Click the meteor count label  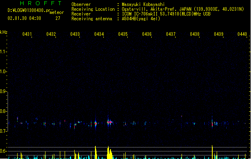coord(57,12)
